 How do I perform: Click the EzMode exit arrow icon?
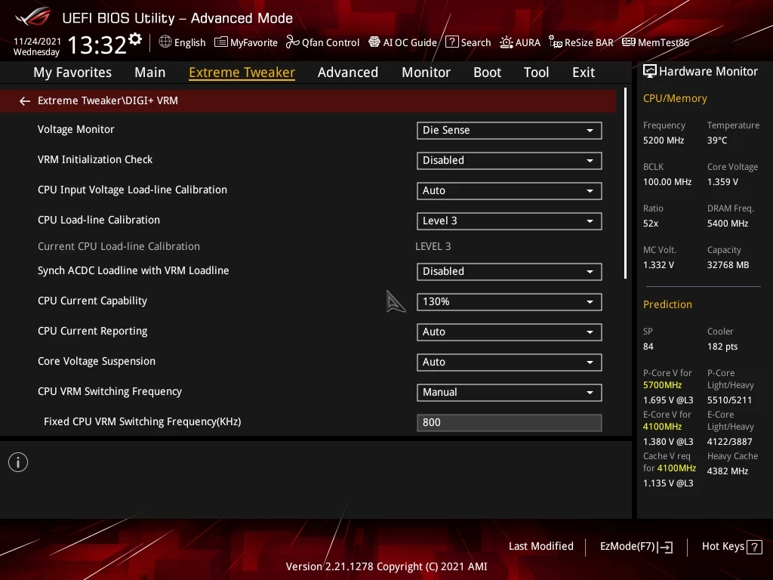[x=665, y=547]
